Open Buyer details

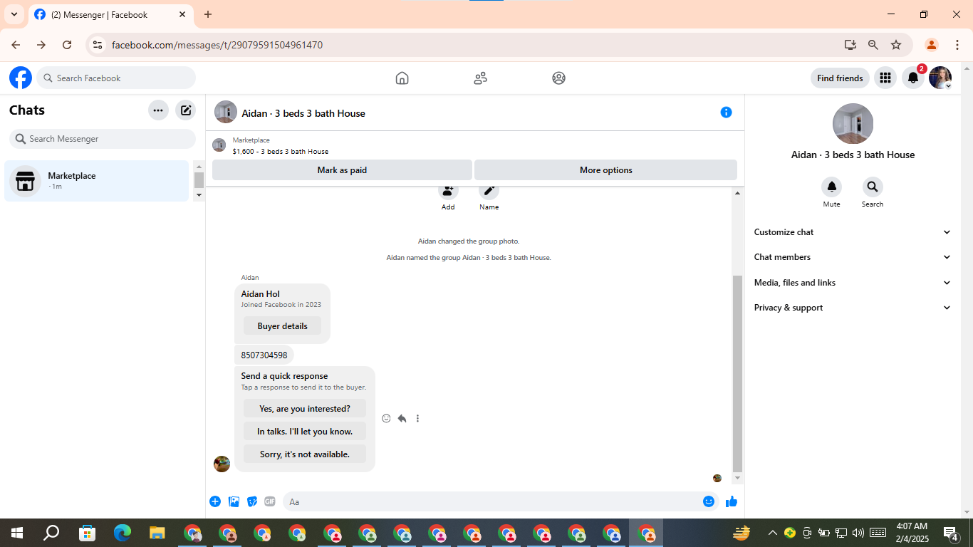(283, 326)
